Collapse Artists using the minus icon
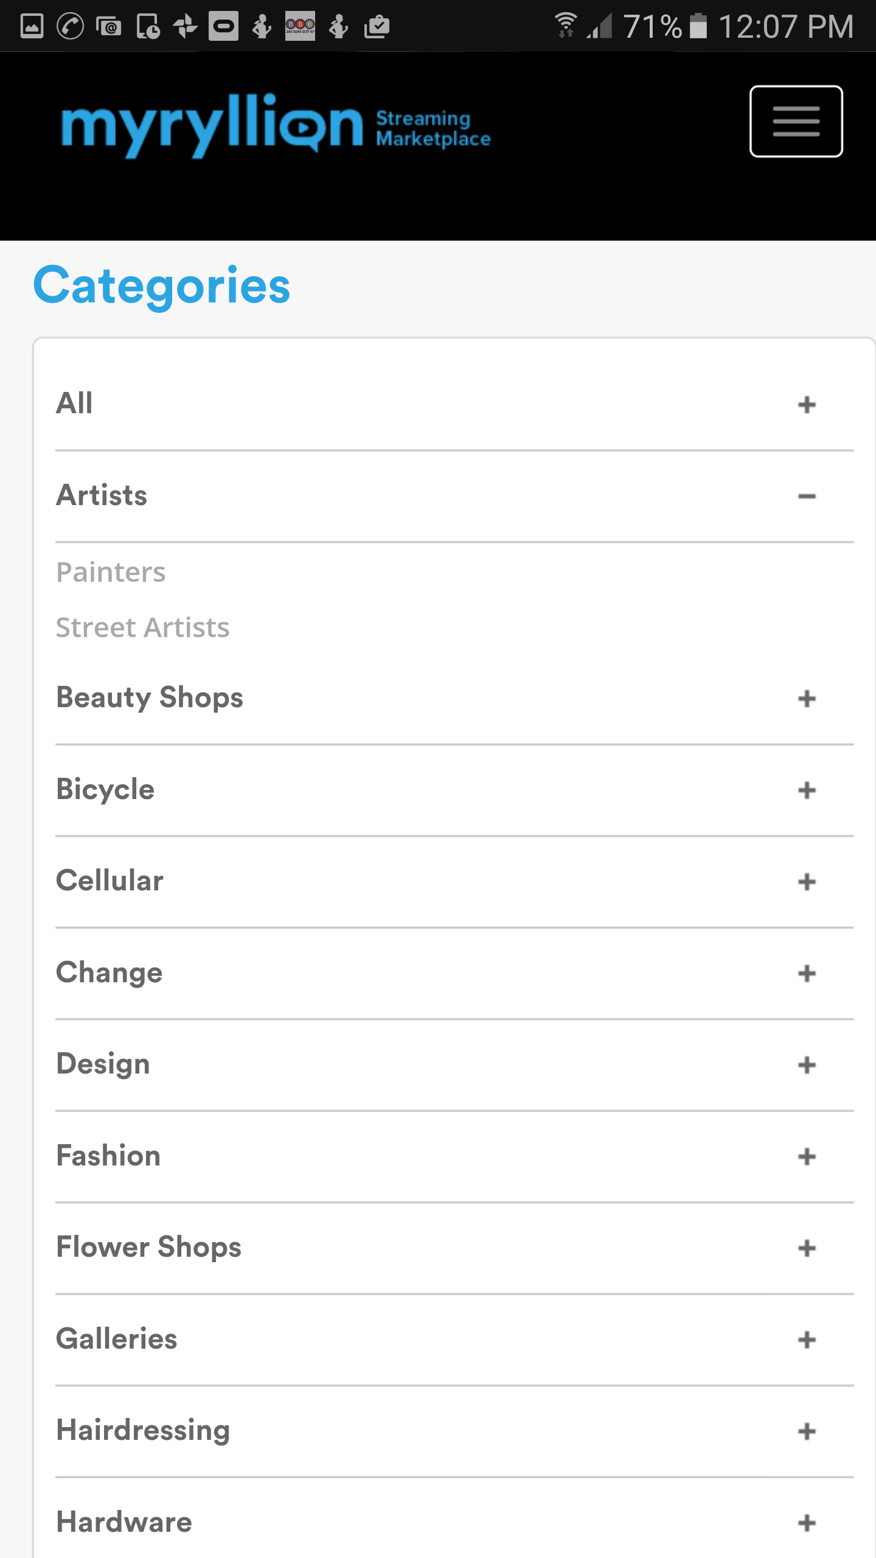 click(807, 496)
